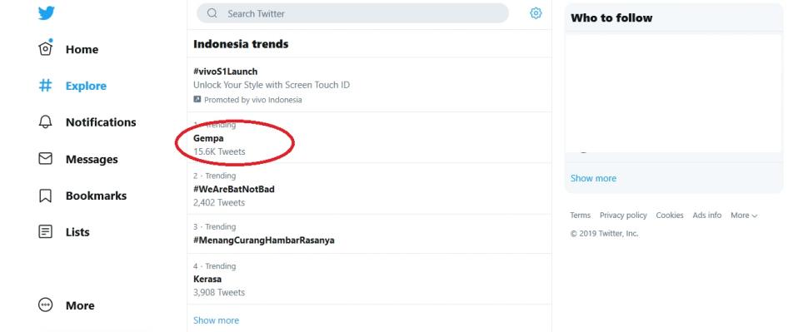Open promoted #vivoS1Launch trend
Image resolution: width=808 pixels, height=332 pixels.
(369, 85)
